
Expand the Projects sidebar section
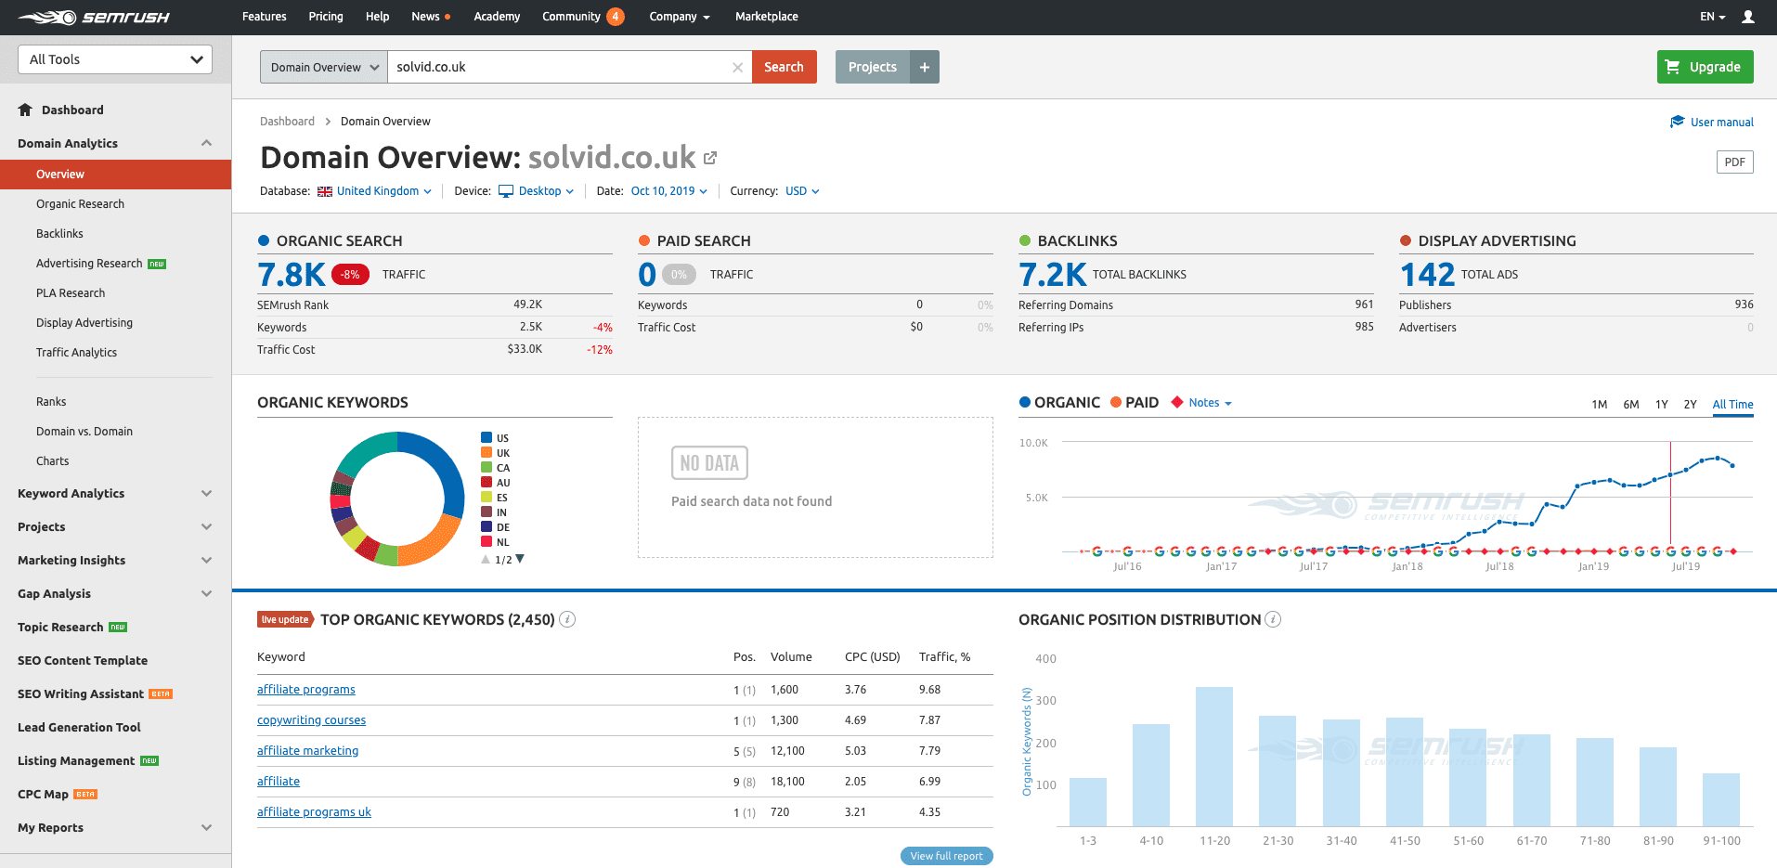point(207,526)
